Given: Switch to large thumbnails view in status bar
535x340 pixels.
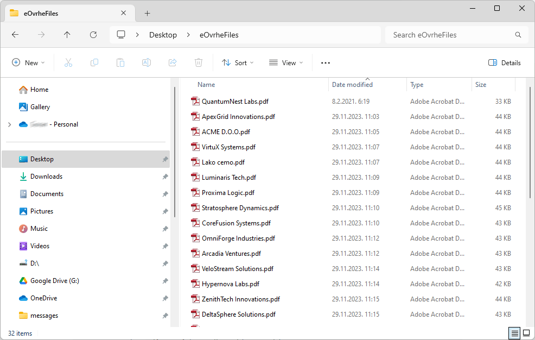Looking at the screenshot, I should [526, 333].
